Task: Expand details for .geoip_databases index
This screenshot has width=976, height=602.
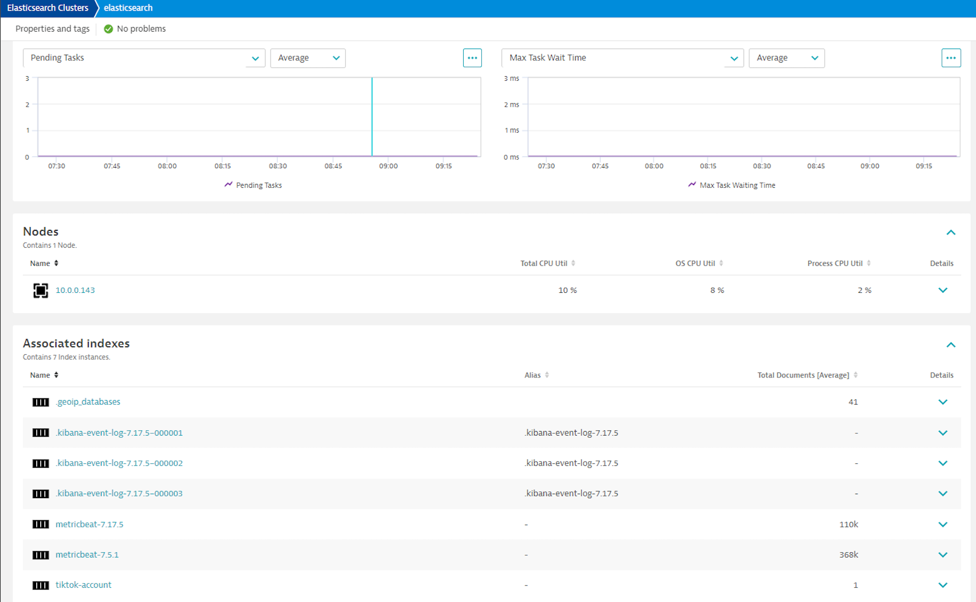Action: tap(943, 402)
